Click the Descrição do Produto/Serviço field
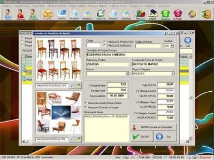This screenshot has height=160, width=214. 131,55
